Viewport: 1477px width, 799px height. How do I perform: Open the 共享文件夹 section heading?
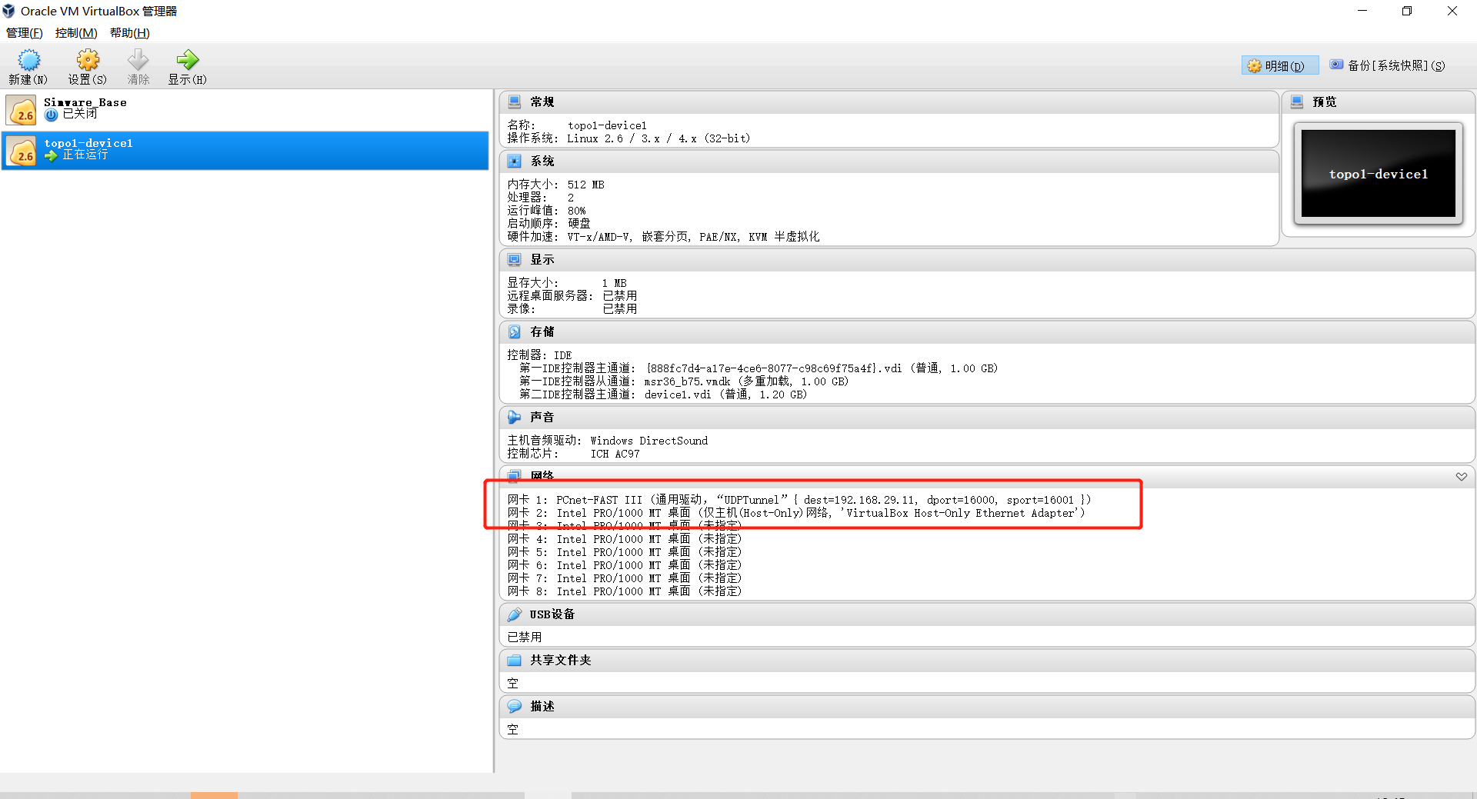point(560,661)
